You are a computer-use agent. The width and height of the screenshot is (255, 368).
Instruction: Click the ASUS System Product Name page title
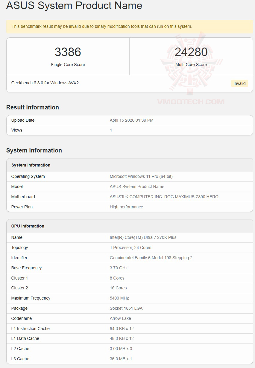pos(74,5)
